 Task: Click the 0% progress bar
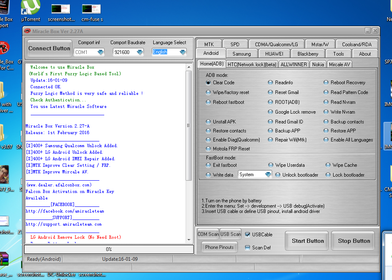[x=109, y=249]
